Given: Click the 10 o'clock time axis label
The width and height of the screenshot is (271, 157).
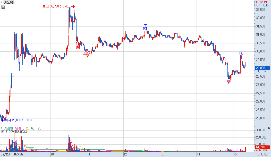Looking at the screenshot, I should tap(52, 154).
